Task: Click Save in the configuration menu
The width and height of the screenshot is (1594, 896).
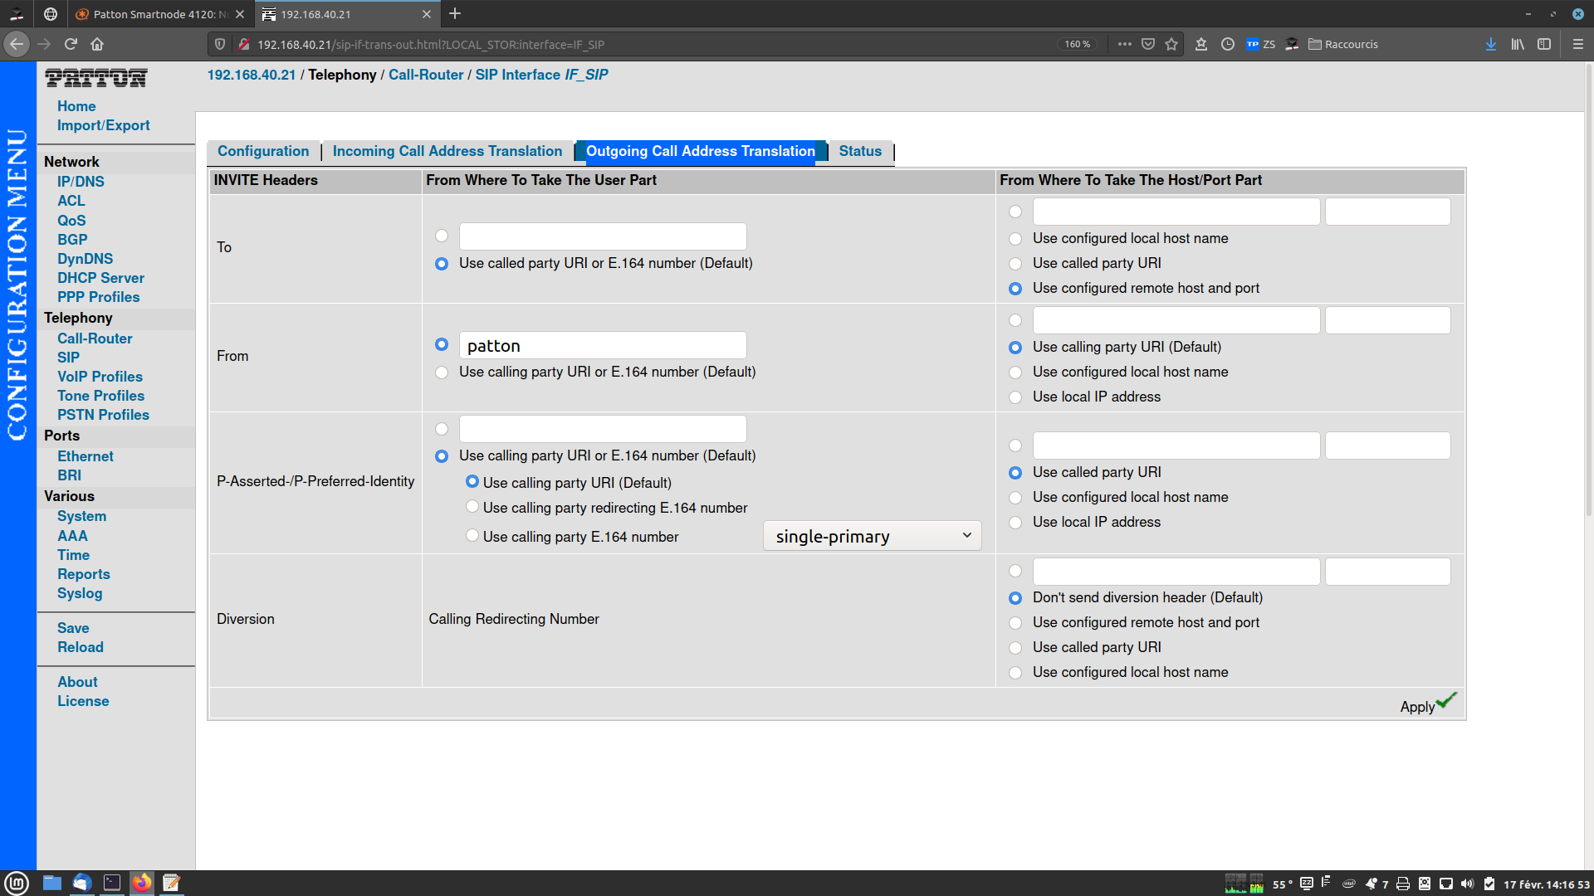Action: click(x=73, y=628)
